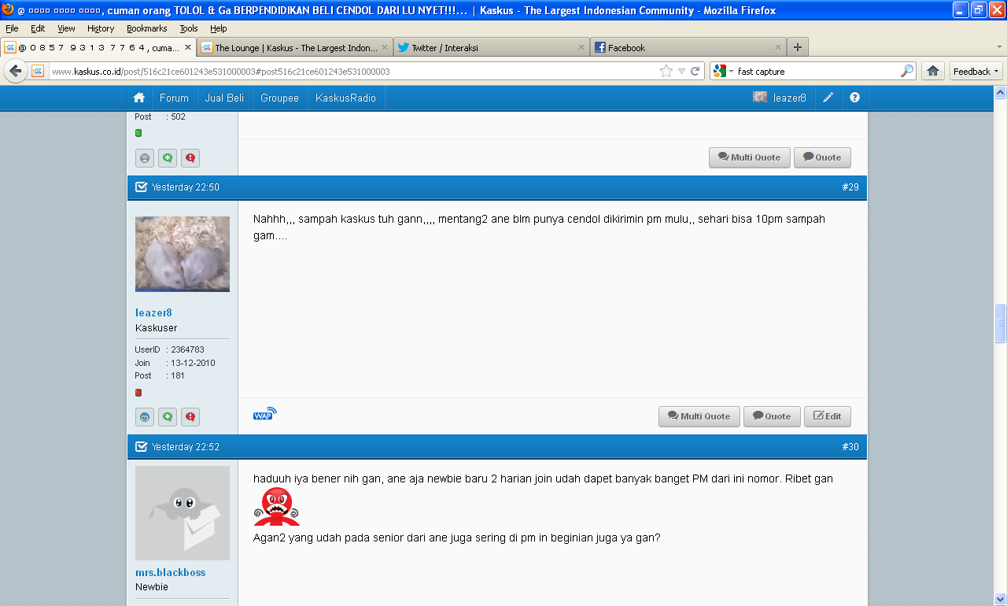1007x606 pixels.
Task: Click Quote on post #28
Action: [822, 157]
